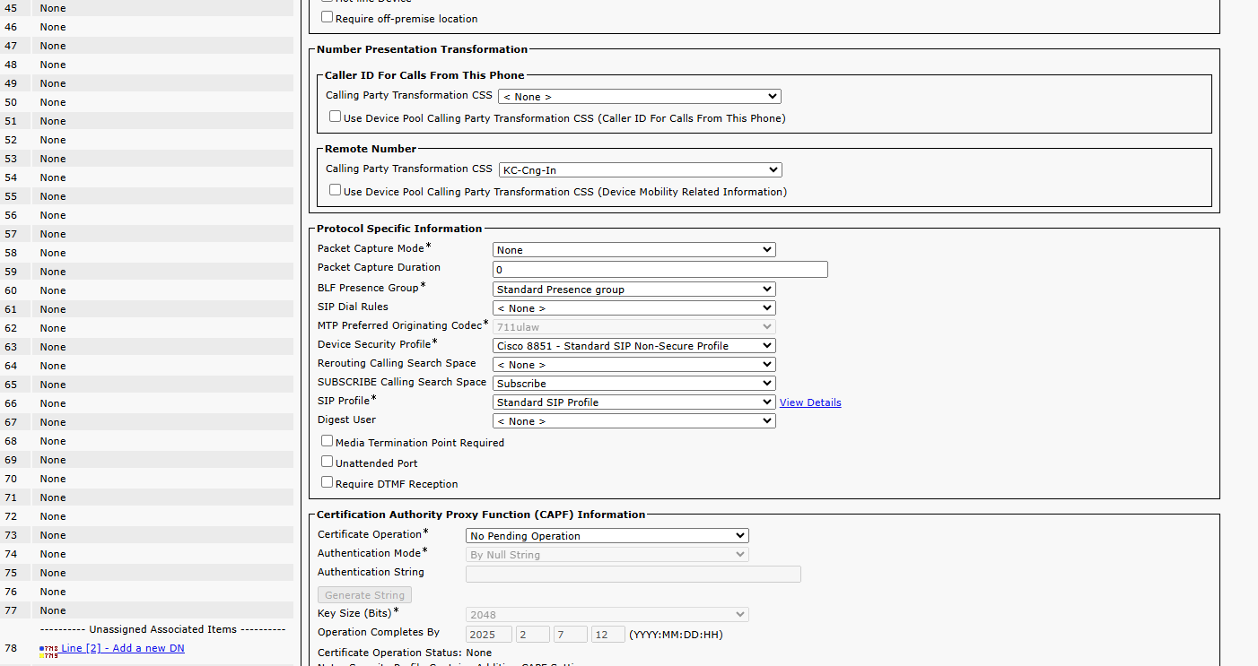
Task: Open Rerouting Calling Search Space dropdown
Action: pyautogui.click(x=634, y=365)
